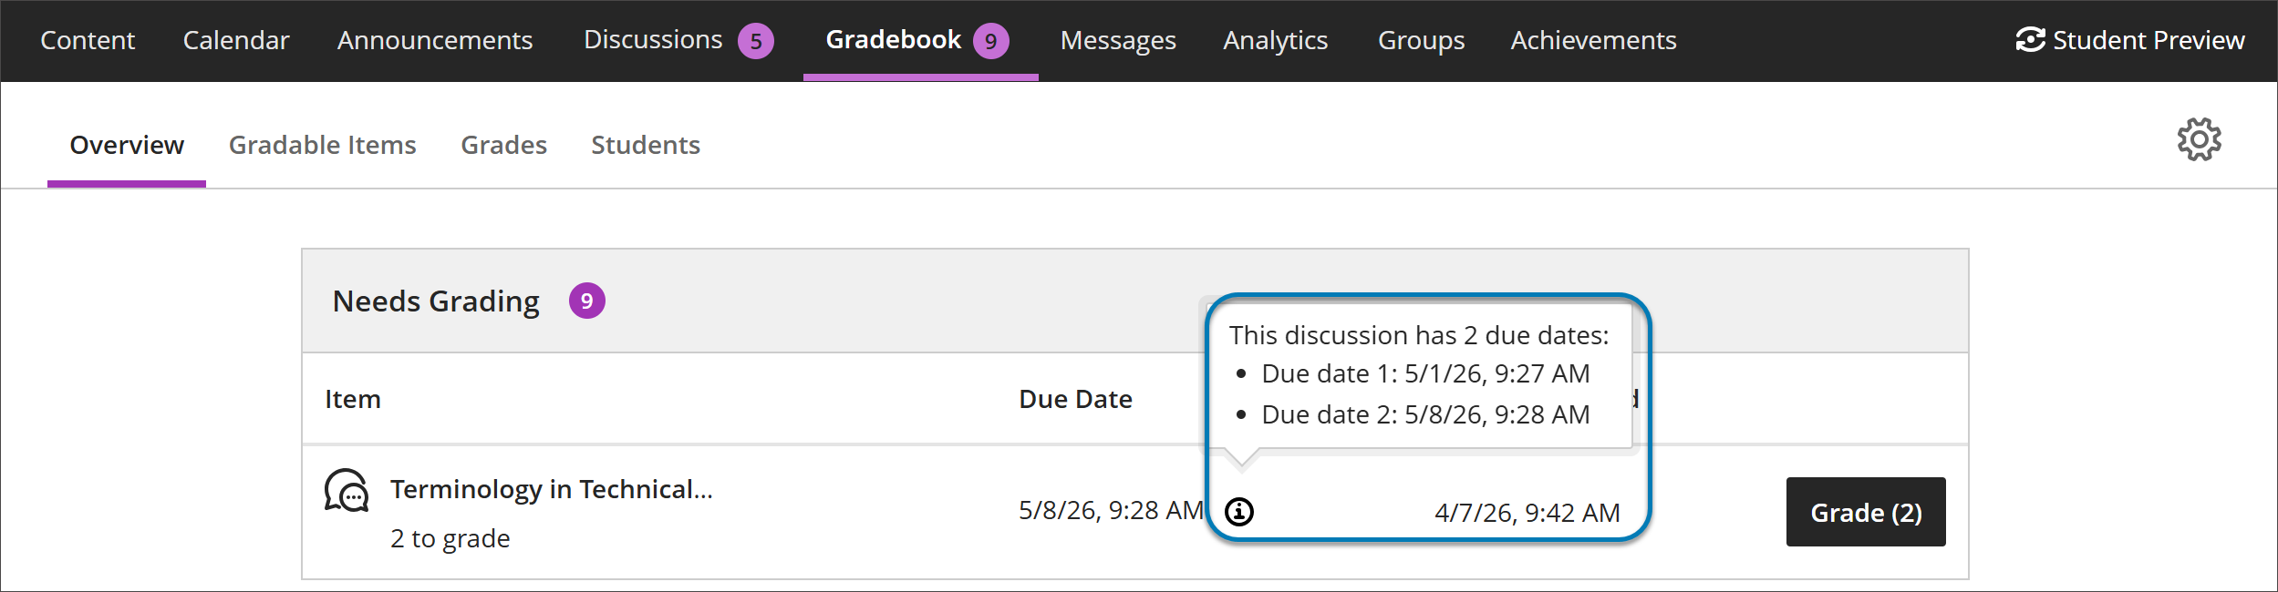The image size is (2278, 592).
Task: Navigate to the Analytics menu item
Action: (x=1275, y=40)
